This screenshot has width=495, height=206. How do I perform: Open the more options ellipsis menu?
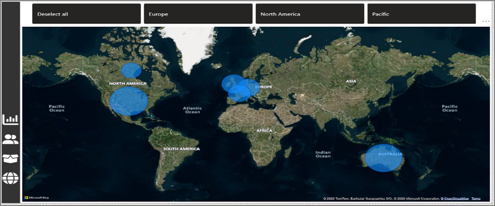point(486,21)
